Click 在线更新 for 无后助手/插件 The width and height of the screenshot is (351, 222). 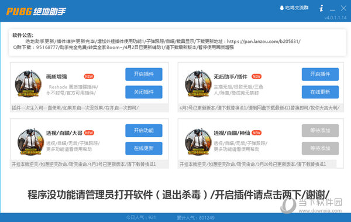[x=320, y=92]
